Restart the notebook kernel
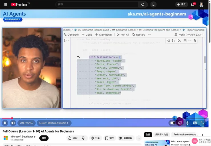This screenshot has height=146, width=211. tap(138, 35)
